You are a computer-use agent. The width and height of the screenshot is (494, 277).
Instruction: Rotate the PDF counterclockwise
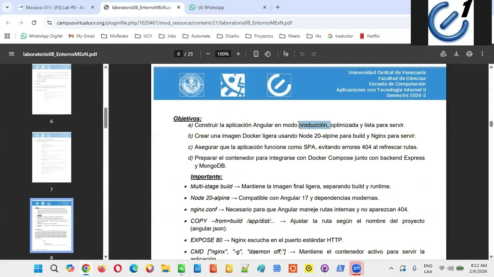pos(267,54)
